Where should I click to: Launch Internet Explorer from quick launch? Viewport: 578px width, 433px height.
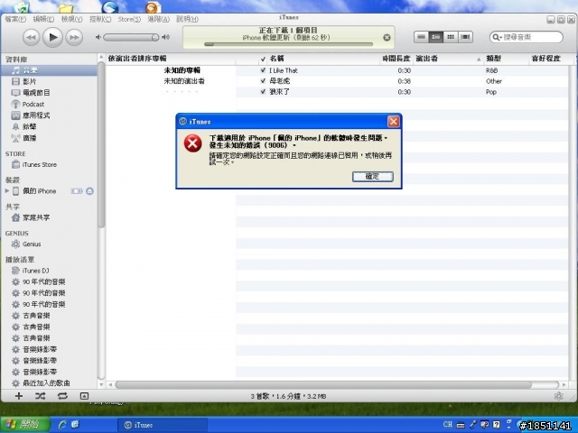(62, 425)
